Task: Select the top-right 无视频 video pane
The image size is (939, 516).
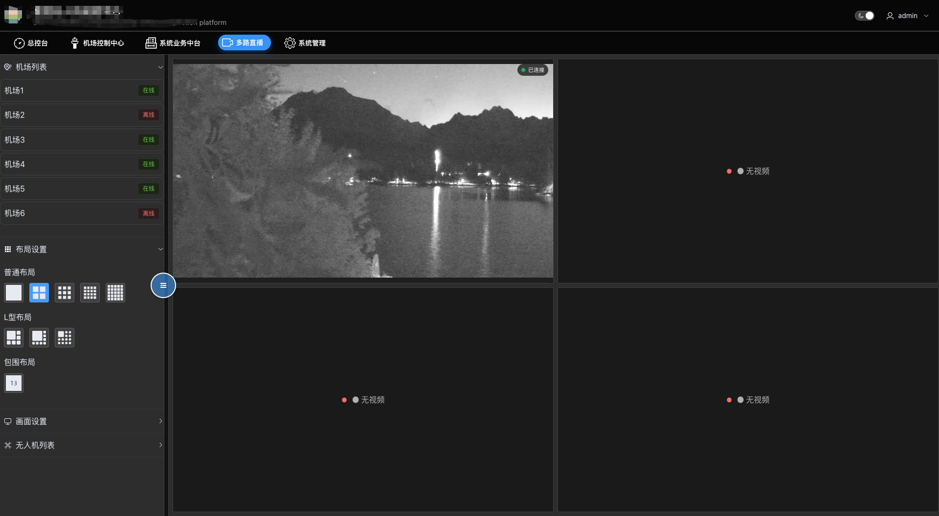Action: (x=748, y=171)
